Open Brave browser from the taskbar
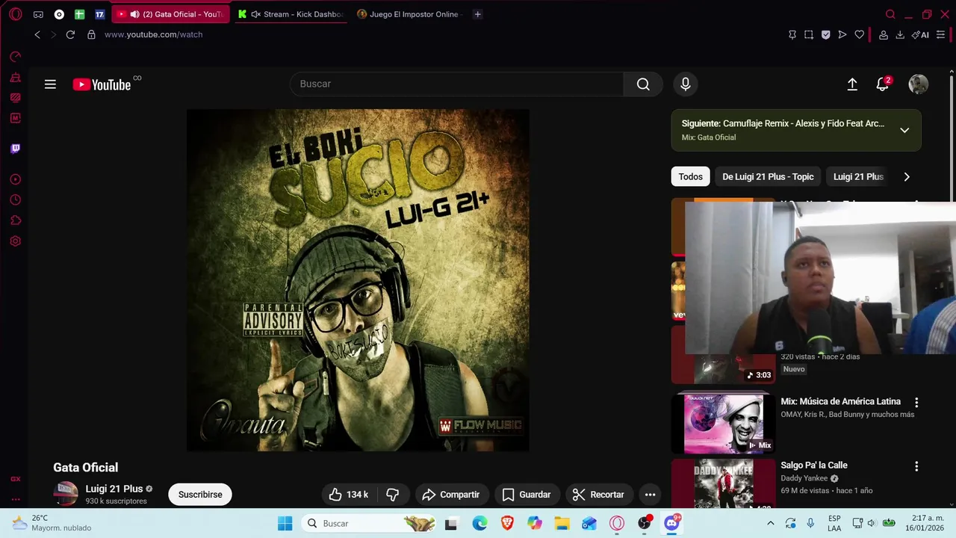 pos(507,524)
